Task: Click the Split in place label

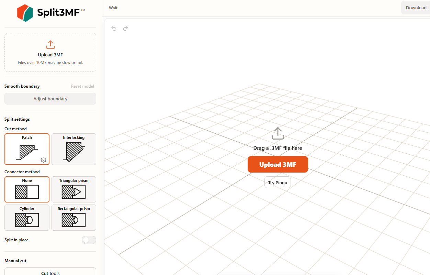Action: click(x=16, y=240)
